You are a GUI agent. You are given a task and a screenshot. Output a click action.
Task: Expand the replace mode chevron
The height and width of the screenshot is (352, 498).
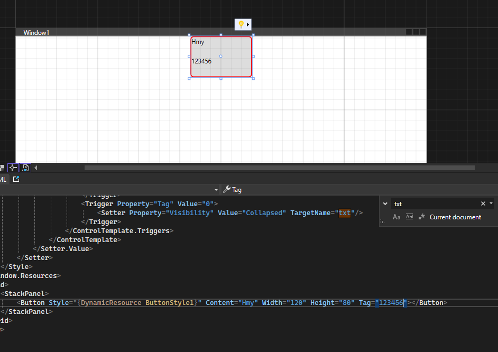coord(385,204)
